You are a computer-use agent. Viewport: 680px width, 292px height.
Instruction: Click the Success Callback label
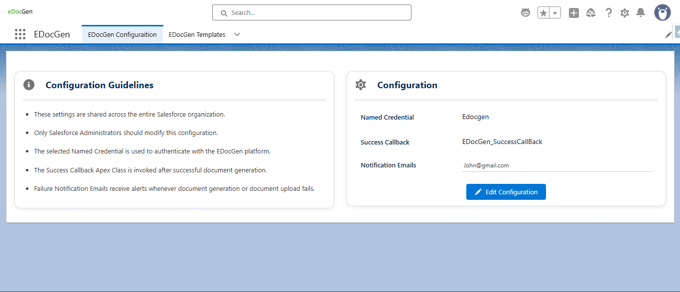pos(385,143)
